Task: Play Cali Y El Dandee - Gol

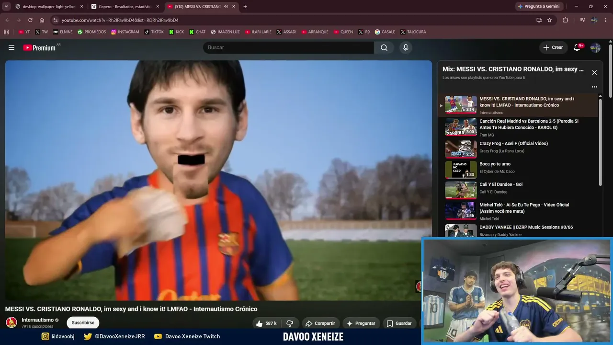Action: (518, 189)
